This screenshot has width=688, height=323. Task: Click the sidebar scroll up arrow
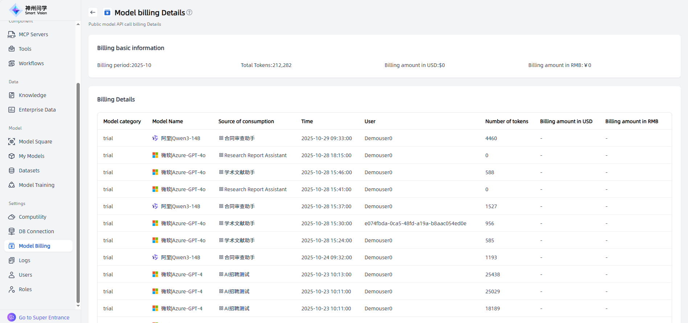(x=78, y=24)
